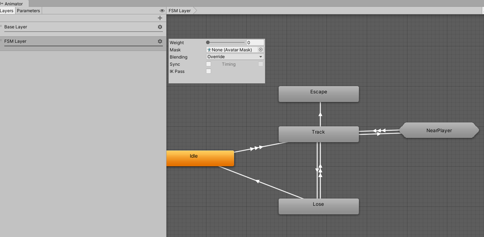Switch to the Parameters tab
The height and width of the screenshot is (237, 484).
click(x=28, y=11)
